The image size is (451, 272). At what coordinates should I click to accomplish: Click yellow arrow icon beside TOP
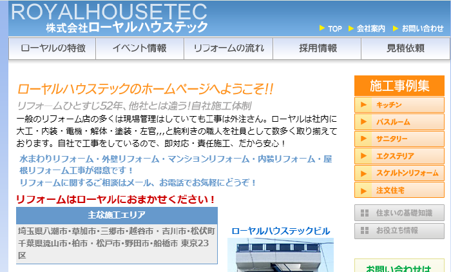tap(322, 28)
